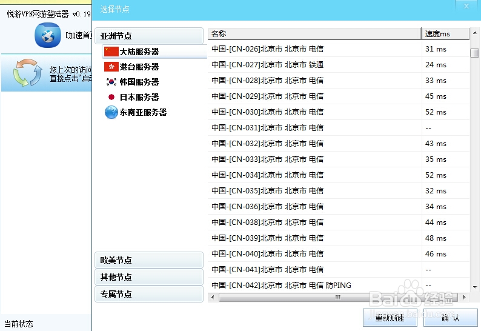Viewport: 481px width, 331px height.
Task: Expand the 亚洲节点 group
Action: 149,36
